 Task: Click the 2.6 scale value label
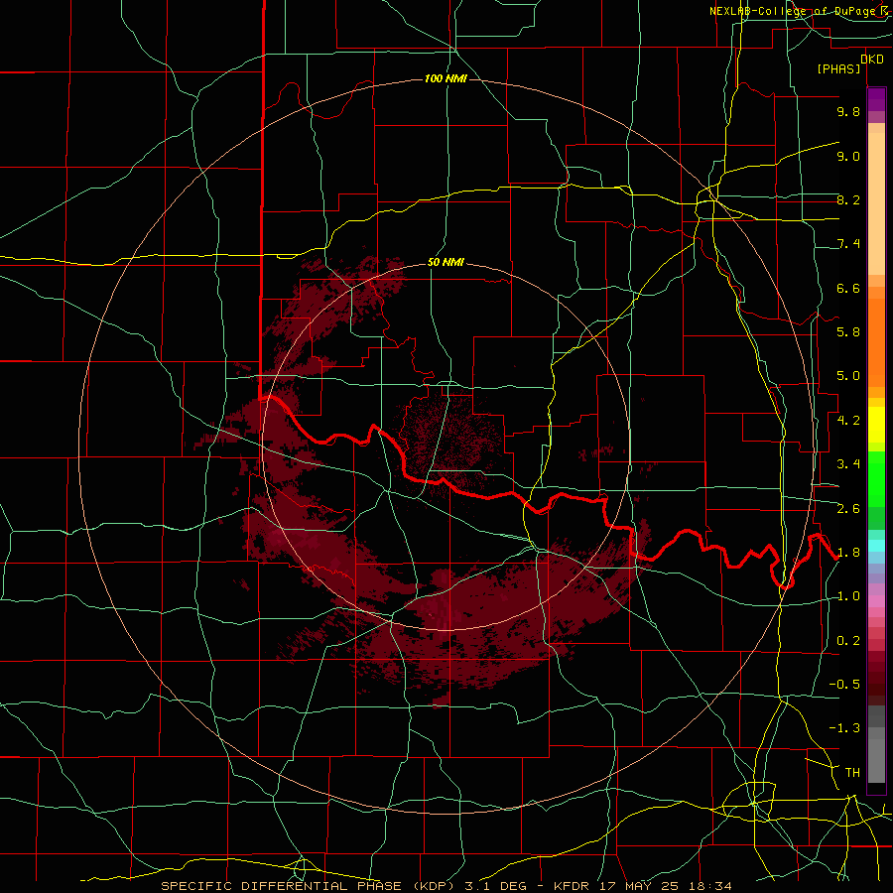click(848, 509)
